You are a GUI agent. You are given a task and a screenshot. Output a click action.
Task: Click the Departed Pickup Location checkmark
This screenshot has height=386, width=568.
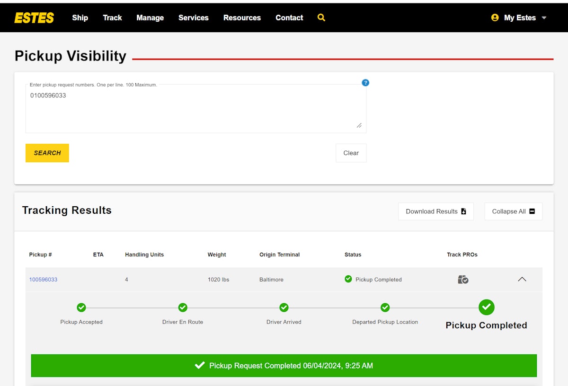(x=385, y=307)
